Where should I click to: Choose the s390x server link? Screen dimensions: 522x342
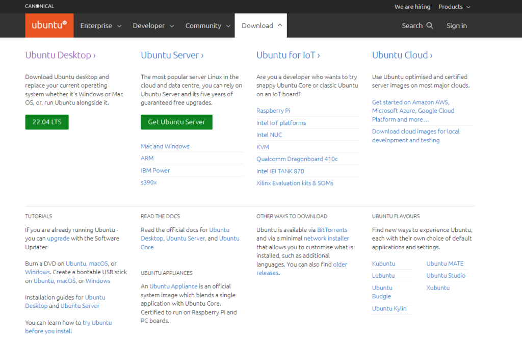pyautogui.click(x=148, y=182)
